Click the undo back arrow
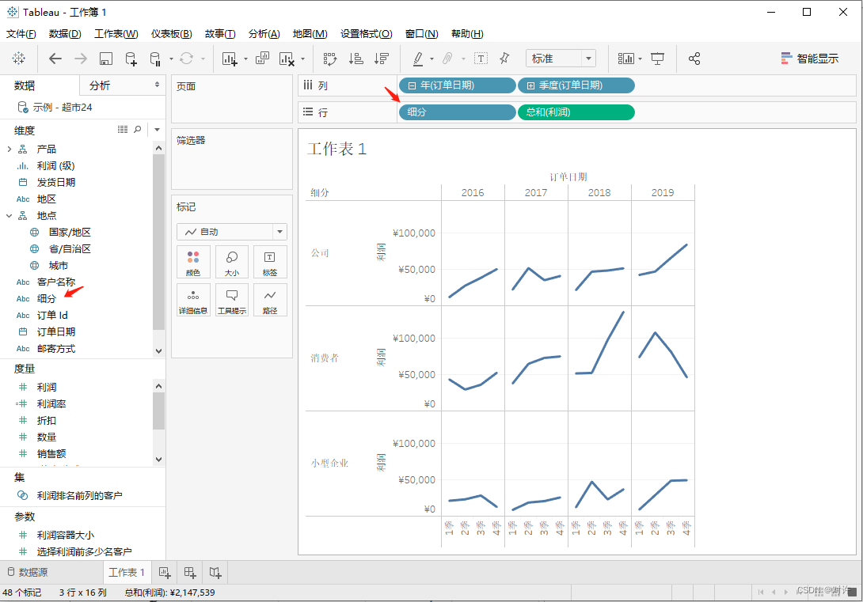The width and height of the screenshot is (863, 602). click(55, 59)
